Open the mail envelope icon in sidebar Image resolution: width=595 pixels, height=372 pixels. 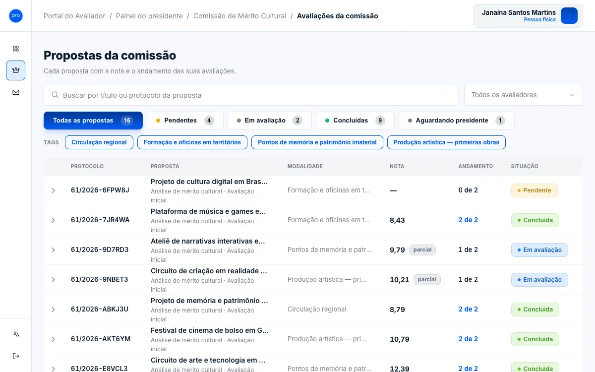coord(16,92)
